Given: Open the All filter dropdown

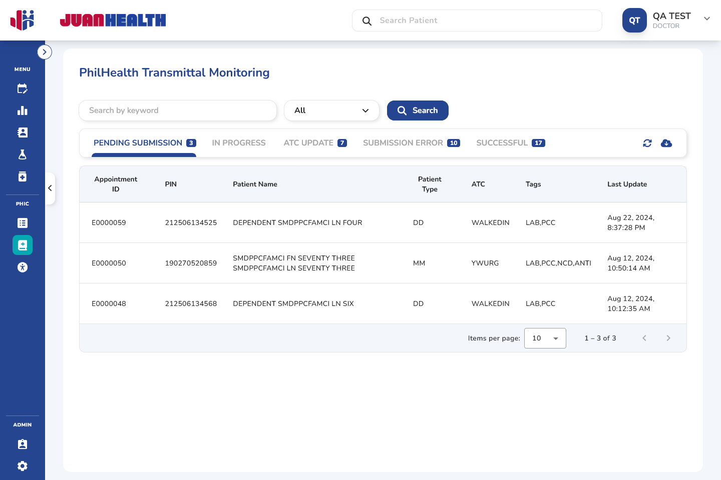Looking at the screenshot, I should tap(331, 110).
